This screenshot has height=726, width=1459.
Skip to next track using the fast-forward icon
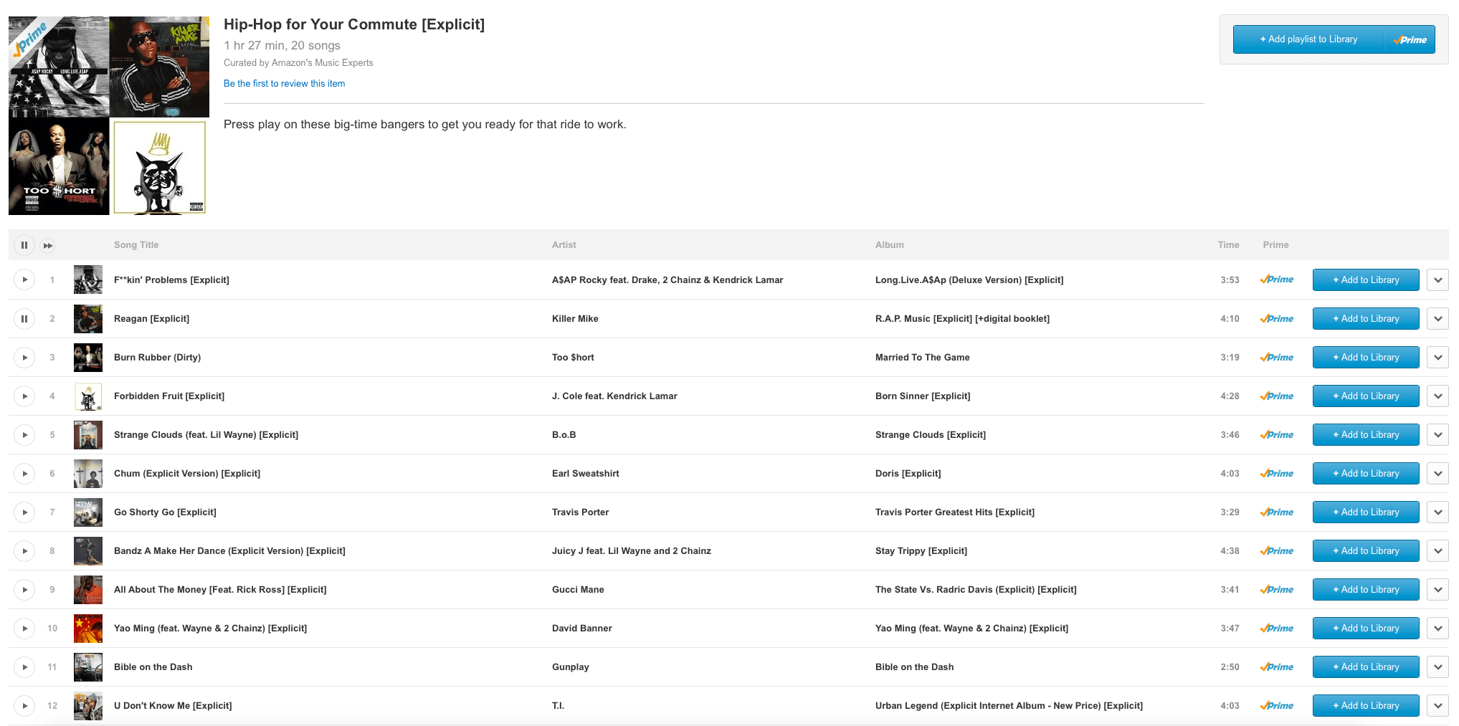[x=47, y=245]
